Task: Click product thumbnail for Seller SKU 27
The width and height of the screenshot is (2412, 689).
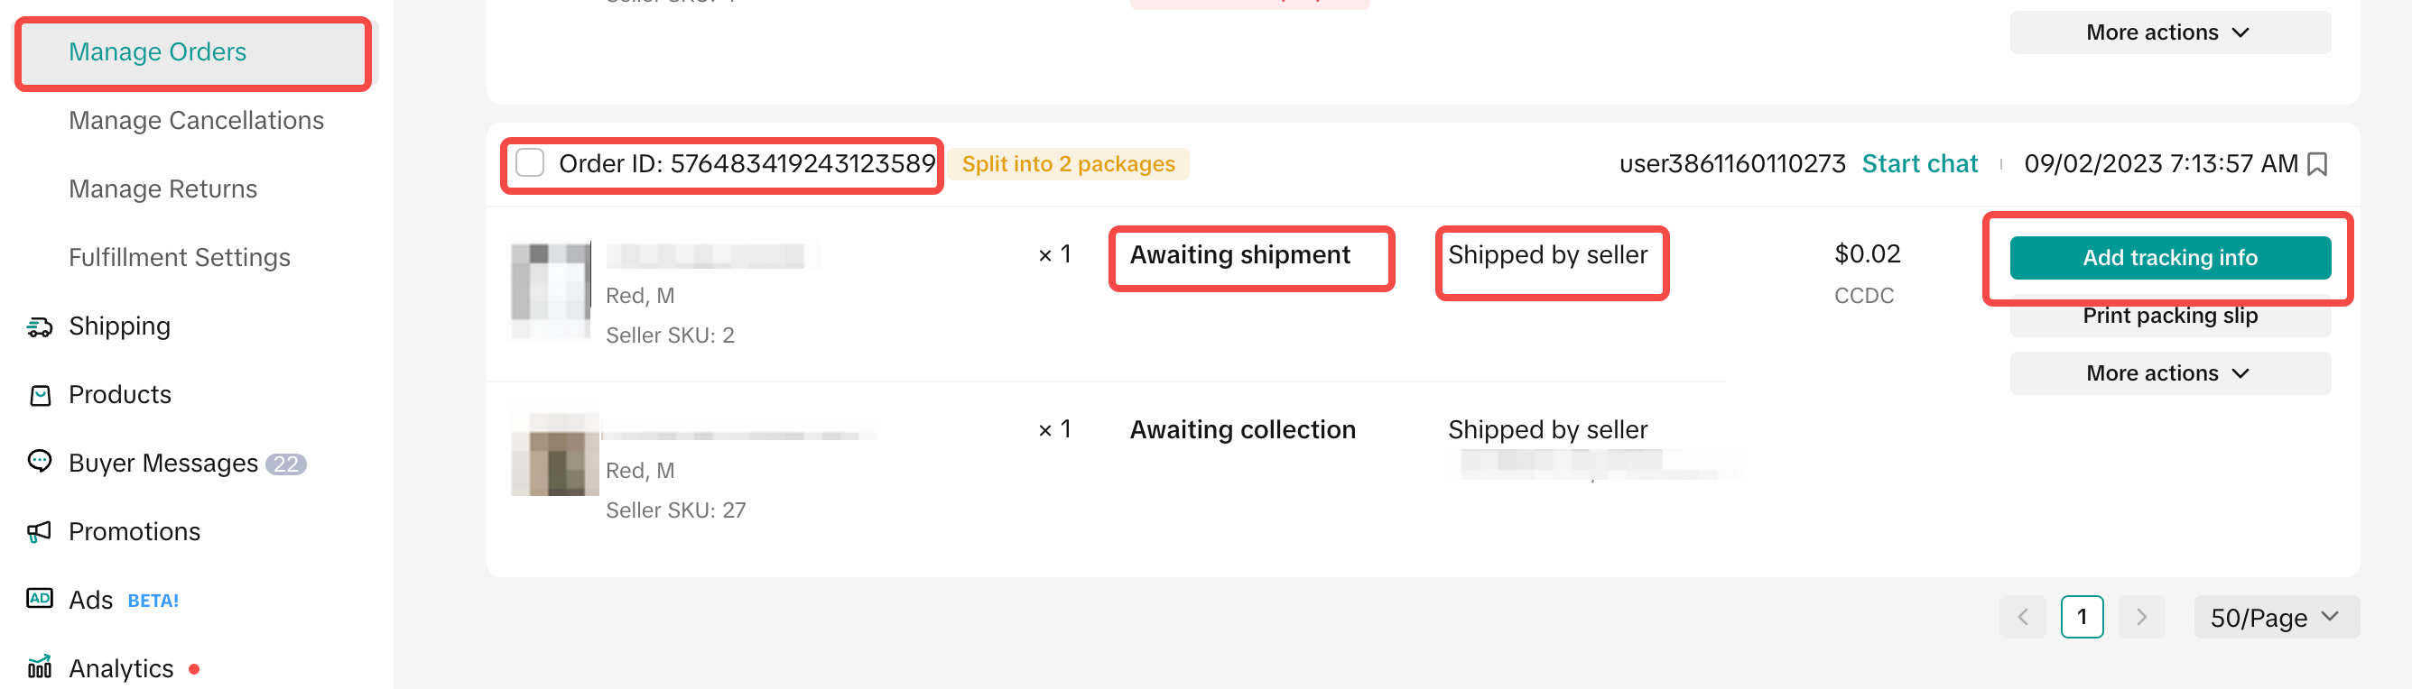Action: (x=554, y=455)
